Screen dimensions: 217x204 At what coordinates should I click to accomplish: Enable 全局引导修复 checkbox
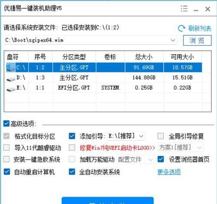pyautogui.click(x=161, y=136)
